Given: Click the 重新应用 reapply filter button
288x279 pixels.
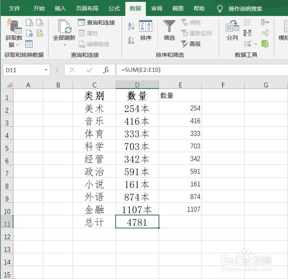Looking at the screenshot, I should click(196, 33).
